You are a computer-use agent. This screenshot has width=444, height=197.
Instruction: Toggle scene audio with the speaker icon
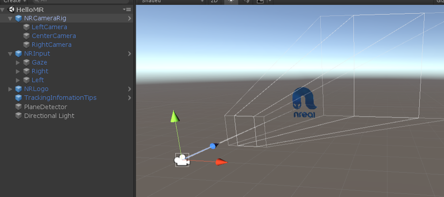point(246,1)
